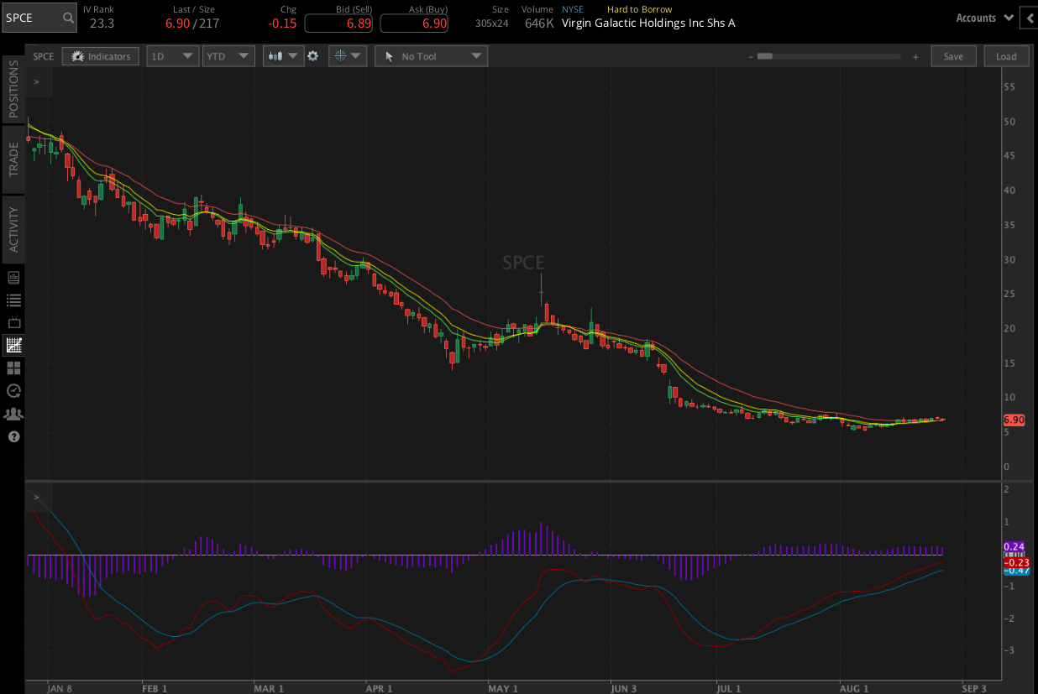
Task: Open the 1D interval dropdown
Action: point(172,56)
